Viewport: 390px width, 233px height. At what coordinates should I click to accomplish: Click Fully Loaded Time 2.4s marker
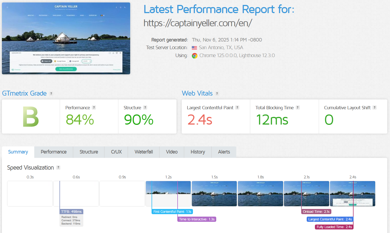334,227
